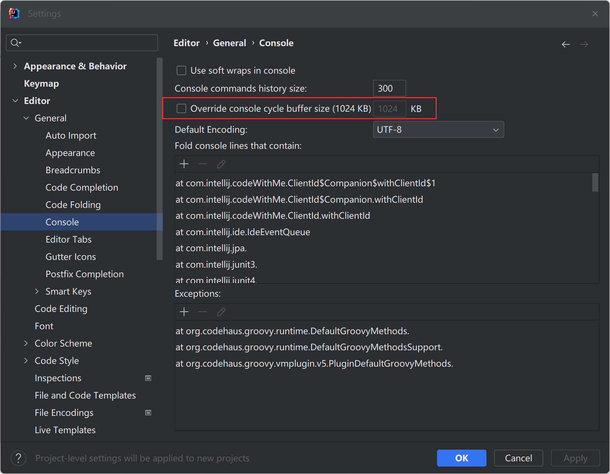The height and width of the screenshot is (474, 610).
Task: Click the Apply button
Action: pyautogui.click(x=575, y=458)
